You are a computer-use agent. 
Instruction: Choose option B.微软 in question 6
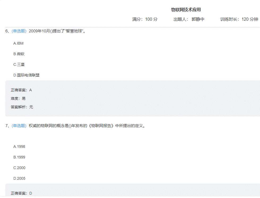[x=19, y=54]
